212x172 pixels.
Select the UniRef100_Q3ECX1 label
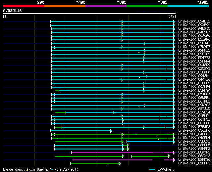tap(194, 142)
